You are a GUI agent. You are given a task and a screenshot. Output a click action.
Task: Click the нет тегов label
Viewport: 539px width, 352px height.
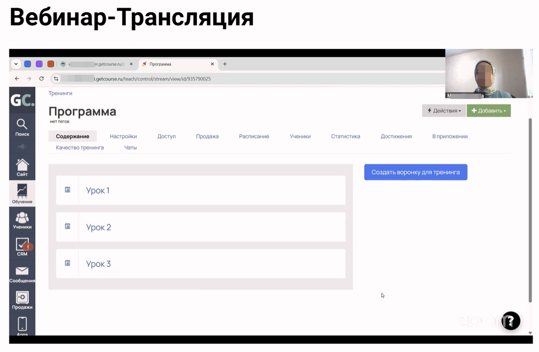click(x=59, y=122)
